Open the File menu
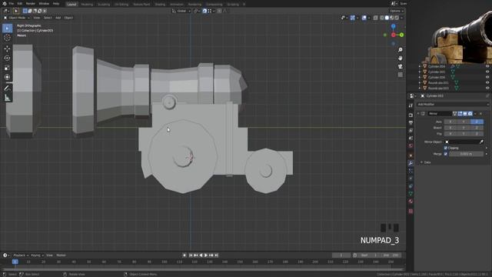 12,4
